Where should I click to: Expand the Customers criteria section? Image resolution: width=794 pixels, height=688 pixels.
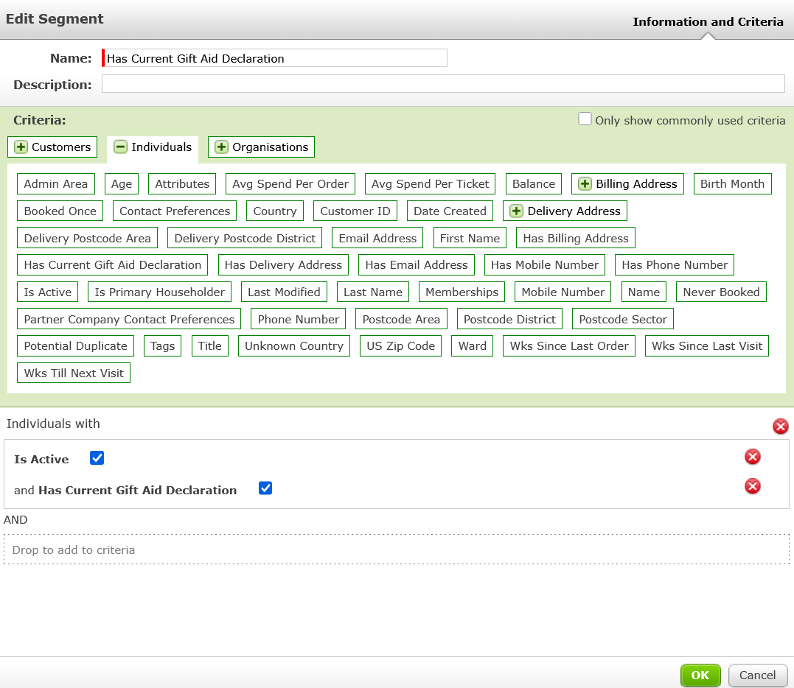[21, 147]
